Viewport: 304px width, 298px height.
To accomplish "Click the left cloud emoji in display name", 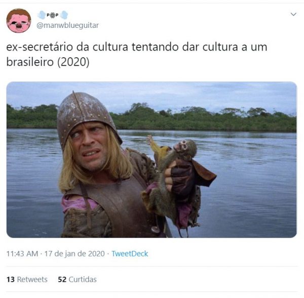I will click(x=42, y=15).
